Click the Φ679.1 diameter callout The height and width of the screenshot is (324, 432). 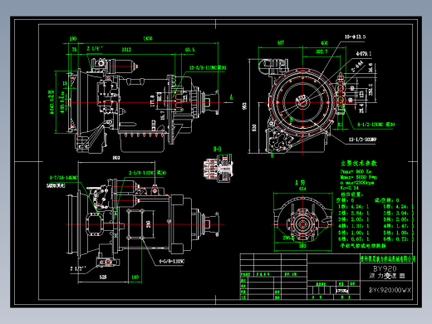tap(364, 54)
